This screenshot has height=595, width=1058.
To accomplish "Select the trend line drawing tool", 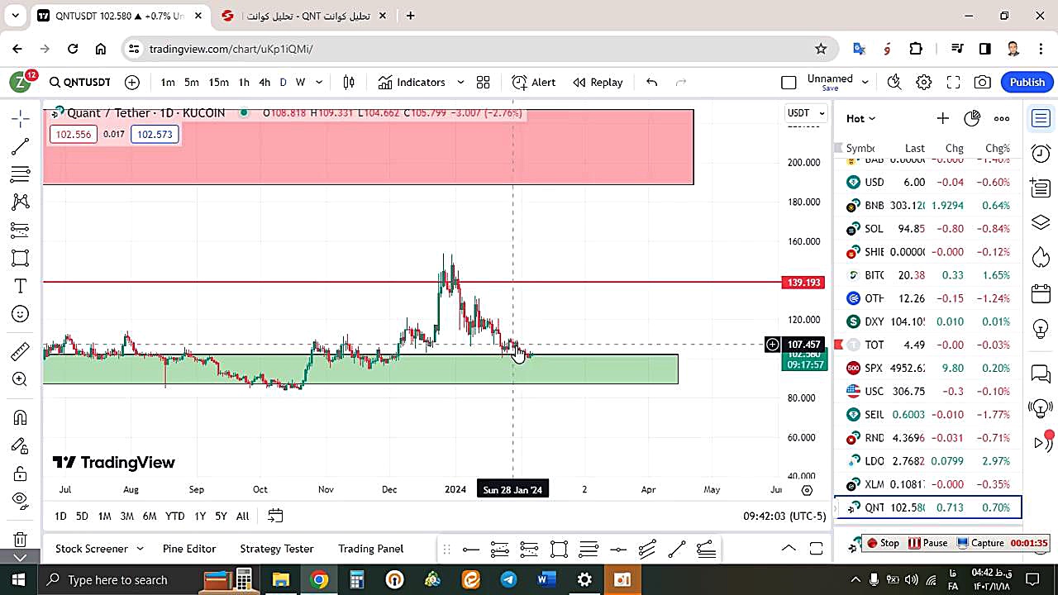I will pos(21,147).
